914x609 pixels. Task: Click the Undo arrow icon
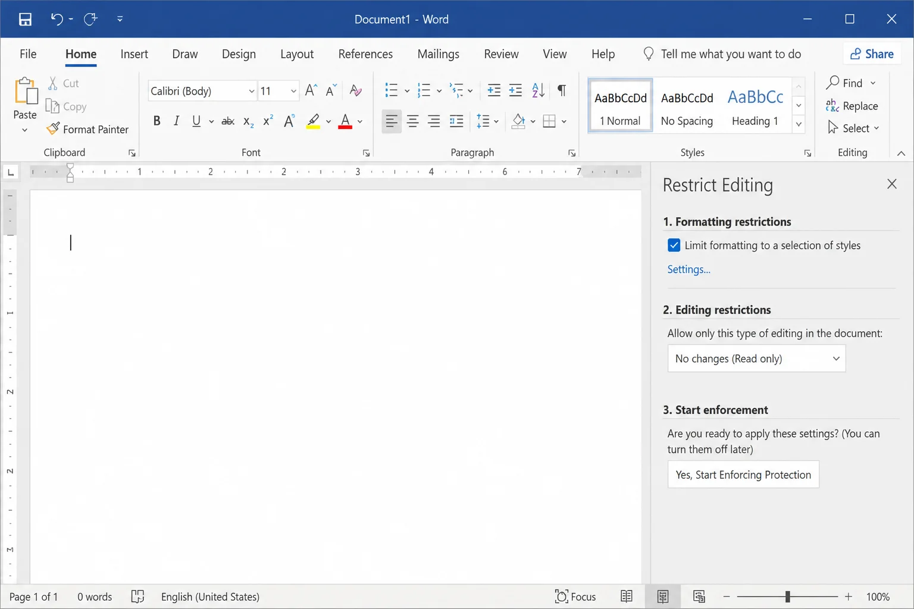pyautogui.click(x=57, y=19)
